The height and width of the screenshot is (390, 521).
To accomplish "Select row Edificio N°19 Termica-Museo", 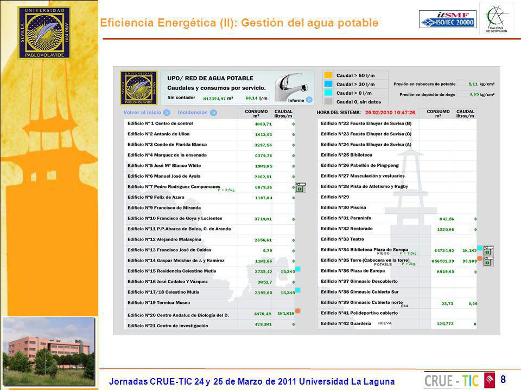I will (x=209, y=303).
